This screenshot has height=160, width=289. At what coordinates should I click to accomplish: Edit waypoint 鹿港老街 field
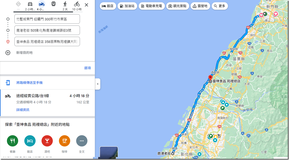point(47,30)
